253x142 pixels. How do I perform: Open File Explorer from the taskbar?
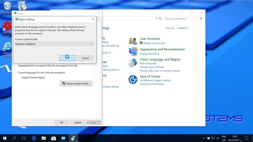[43, 138]
